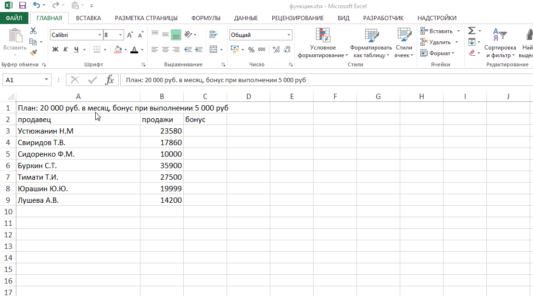
Task: Click the Insert Function fx icon
Action: tap(110, 80)
